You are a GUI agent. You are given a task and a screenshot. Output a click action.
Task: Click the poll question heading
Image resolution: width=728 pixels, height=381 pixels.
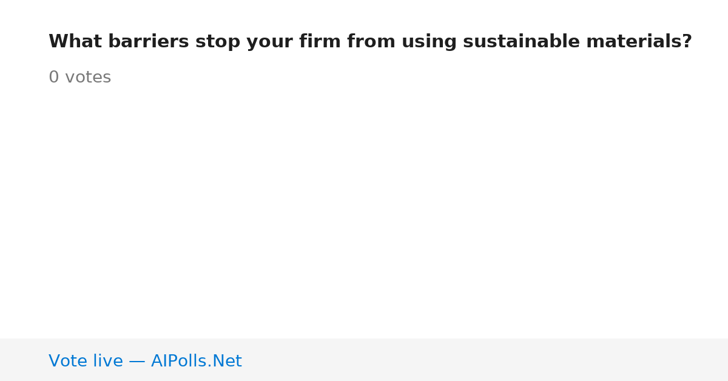(x=370, y=42)
